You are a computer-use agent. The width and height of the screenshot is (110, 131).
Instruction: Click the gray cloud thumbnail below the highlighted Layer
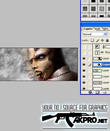tap(97, 71)
